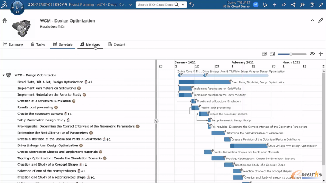Click the plus add task icon in Gantt toolbar
The width and height of the screenshot is (326, 183).
(x=320, y=54)
